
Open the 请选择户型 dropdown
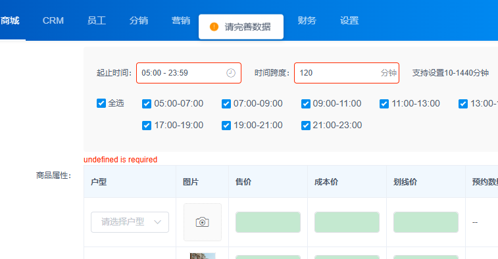click(x=130, y=222)
